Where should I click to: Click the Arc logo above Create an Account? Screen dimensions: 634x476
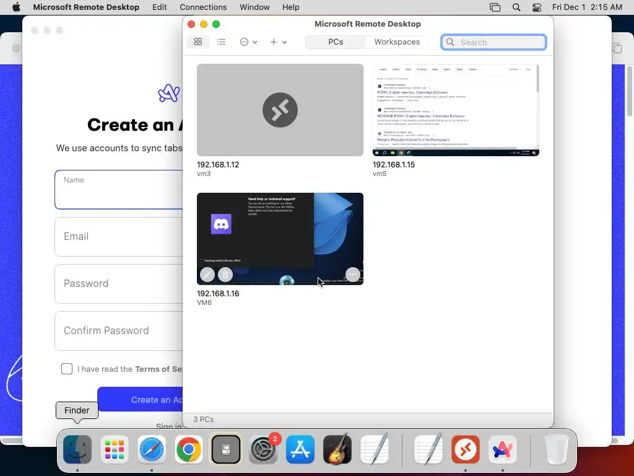(169, 93)
